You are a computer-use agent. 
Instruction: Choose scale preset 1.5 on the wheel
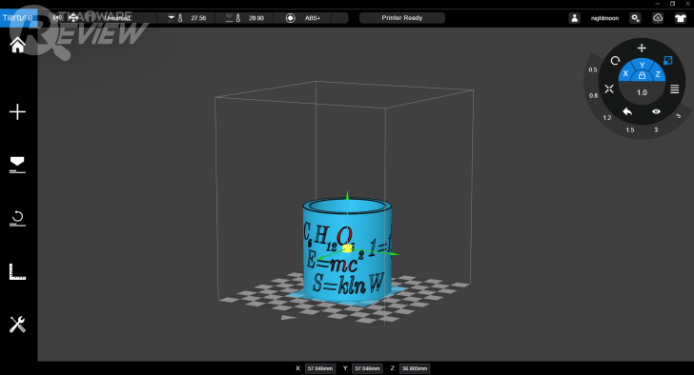pos(630,129)
